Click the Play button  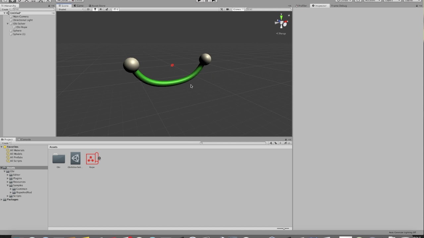pos(199,1)
